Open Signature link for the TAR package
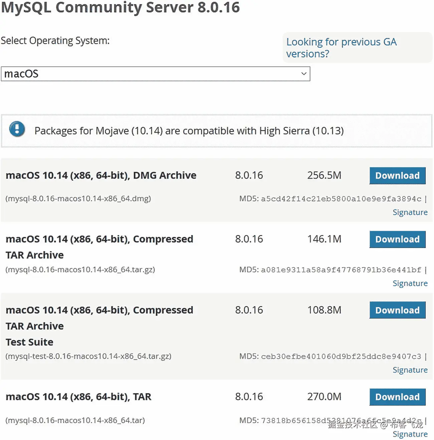 pyautogui.click(x=410, y=434)
